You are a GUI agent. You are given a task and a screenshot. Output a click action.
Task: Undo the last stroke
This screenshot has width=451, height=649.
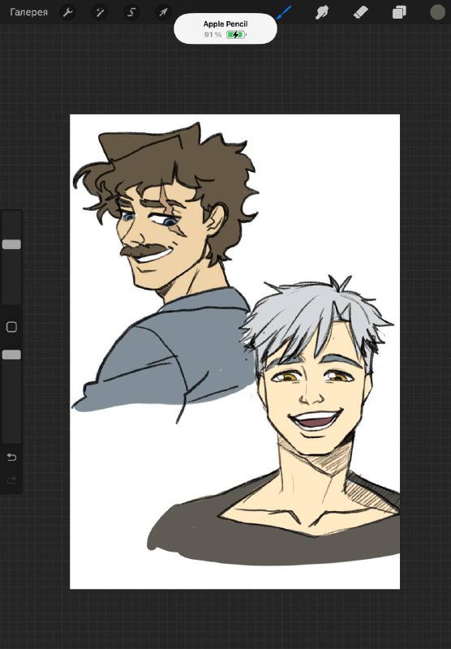coord(11,457)
